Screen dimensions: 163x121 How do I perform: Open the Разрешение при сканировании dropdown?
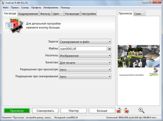85,77
